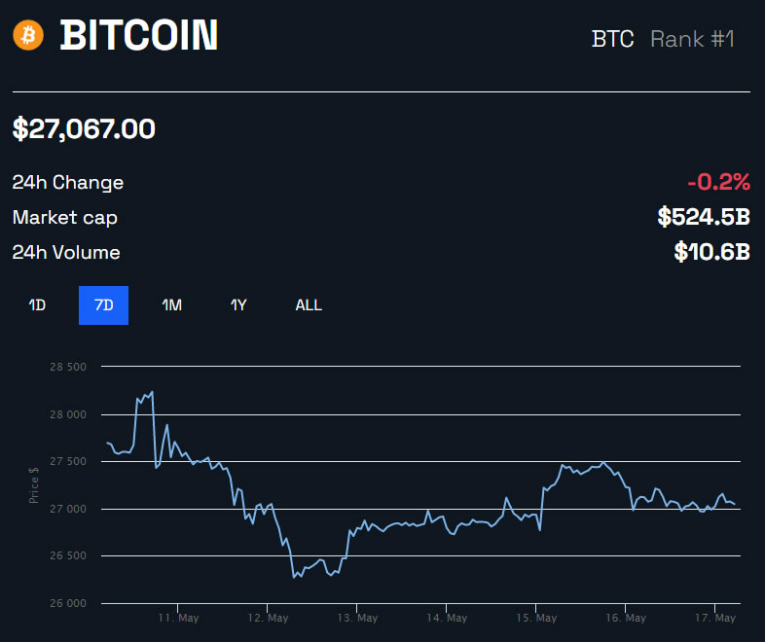Select the 7D time range tab
Viewport: 765px width, 642px height.
tap(103, 305)
